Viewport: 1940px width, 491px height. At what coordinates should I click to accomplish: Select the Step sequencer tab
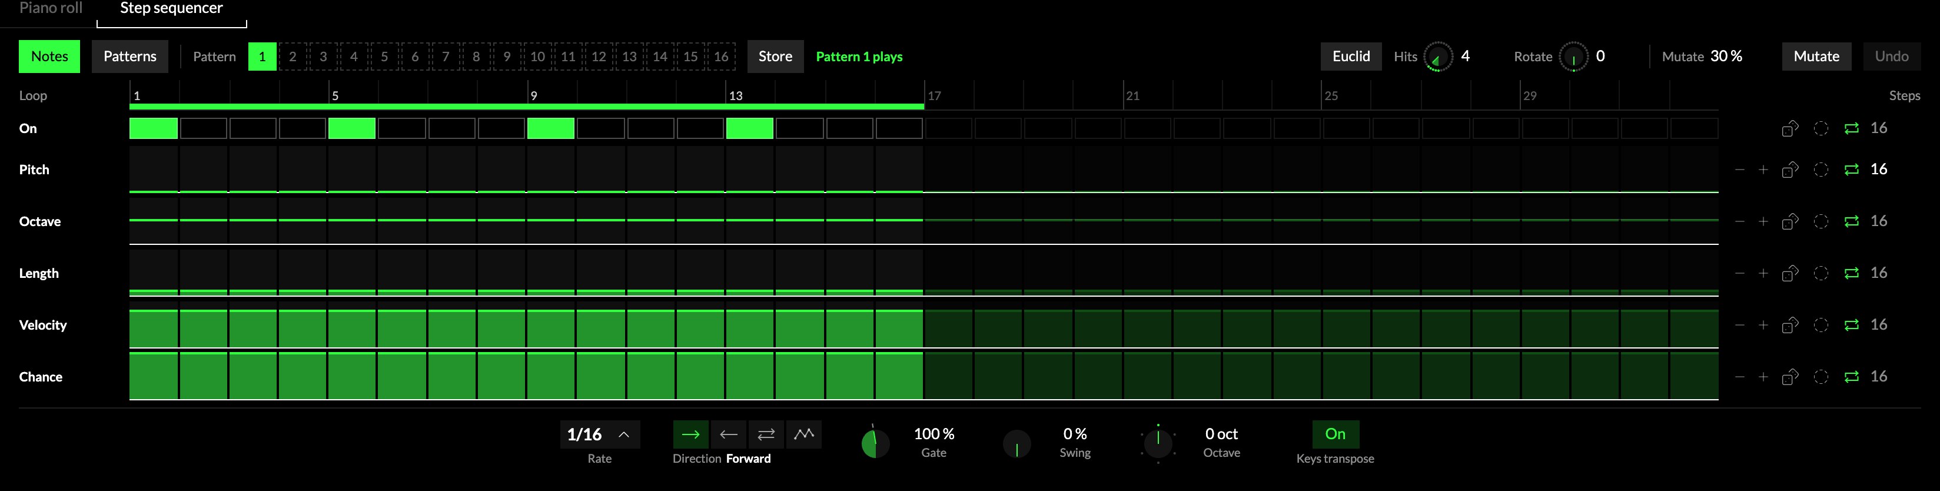(172, 8)
